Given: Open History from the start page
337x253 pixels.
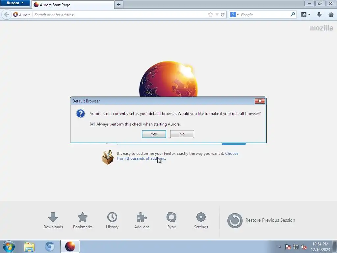Looking at the screenshot, I should pyautogui.click(x=112, y=220).
